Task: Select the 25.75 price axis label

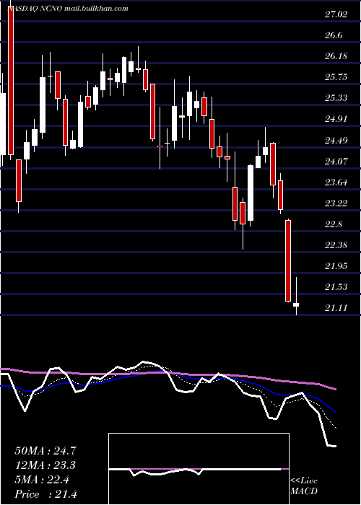Action: pyautogui.click(x=336, y=77)
